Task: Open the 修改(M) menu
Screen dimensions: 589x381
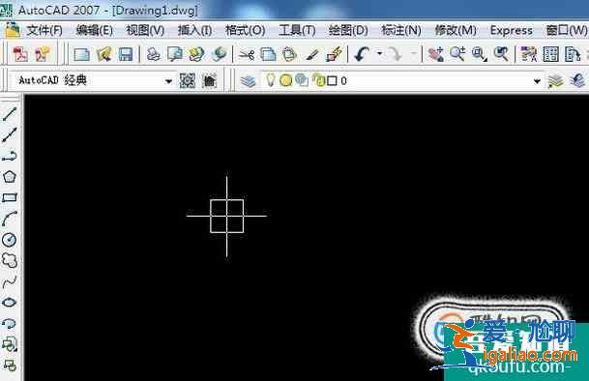Action: [x=455, y=30]
